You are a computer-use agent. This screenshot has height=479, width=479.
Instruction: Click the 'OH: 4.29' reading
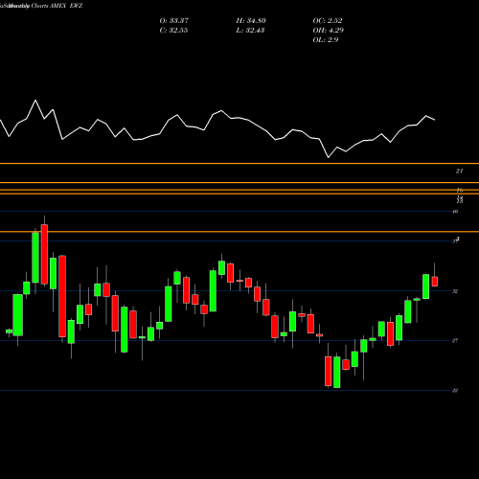(x=329, y=31)
